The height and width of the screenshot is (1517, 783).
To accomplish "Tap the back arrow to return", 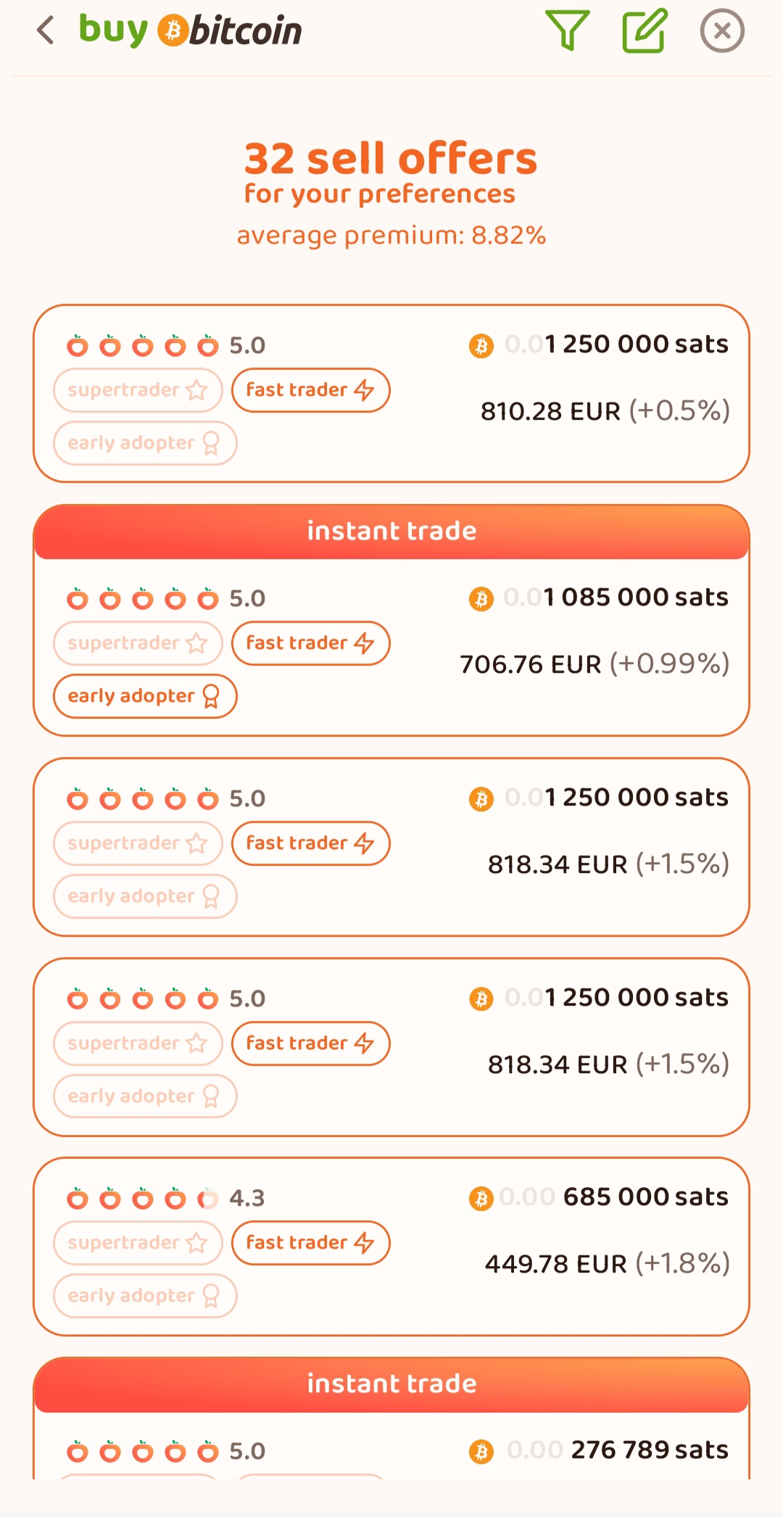I will (x=45, y=31).
